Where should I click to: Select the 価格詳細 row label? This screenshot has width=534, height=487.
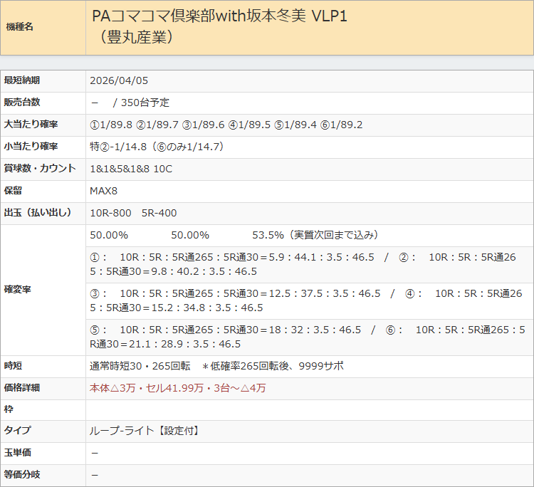pos(22,388)
